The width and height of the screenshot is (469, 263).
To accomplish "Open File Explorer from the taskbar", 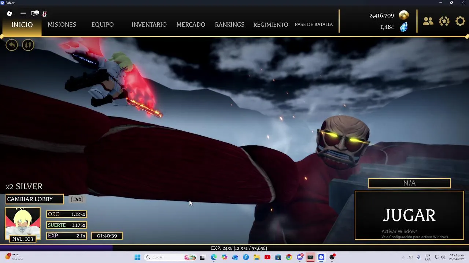I will point(256,257).
